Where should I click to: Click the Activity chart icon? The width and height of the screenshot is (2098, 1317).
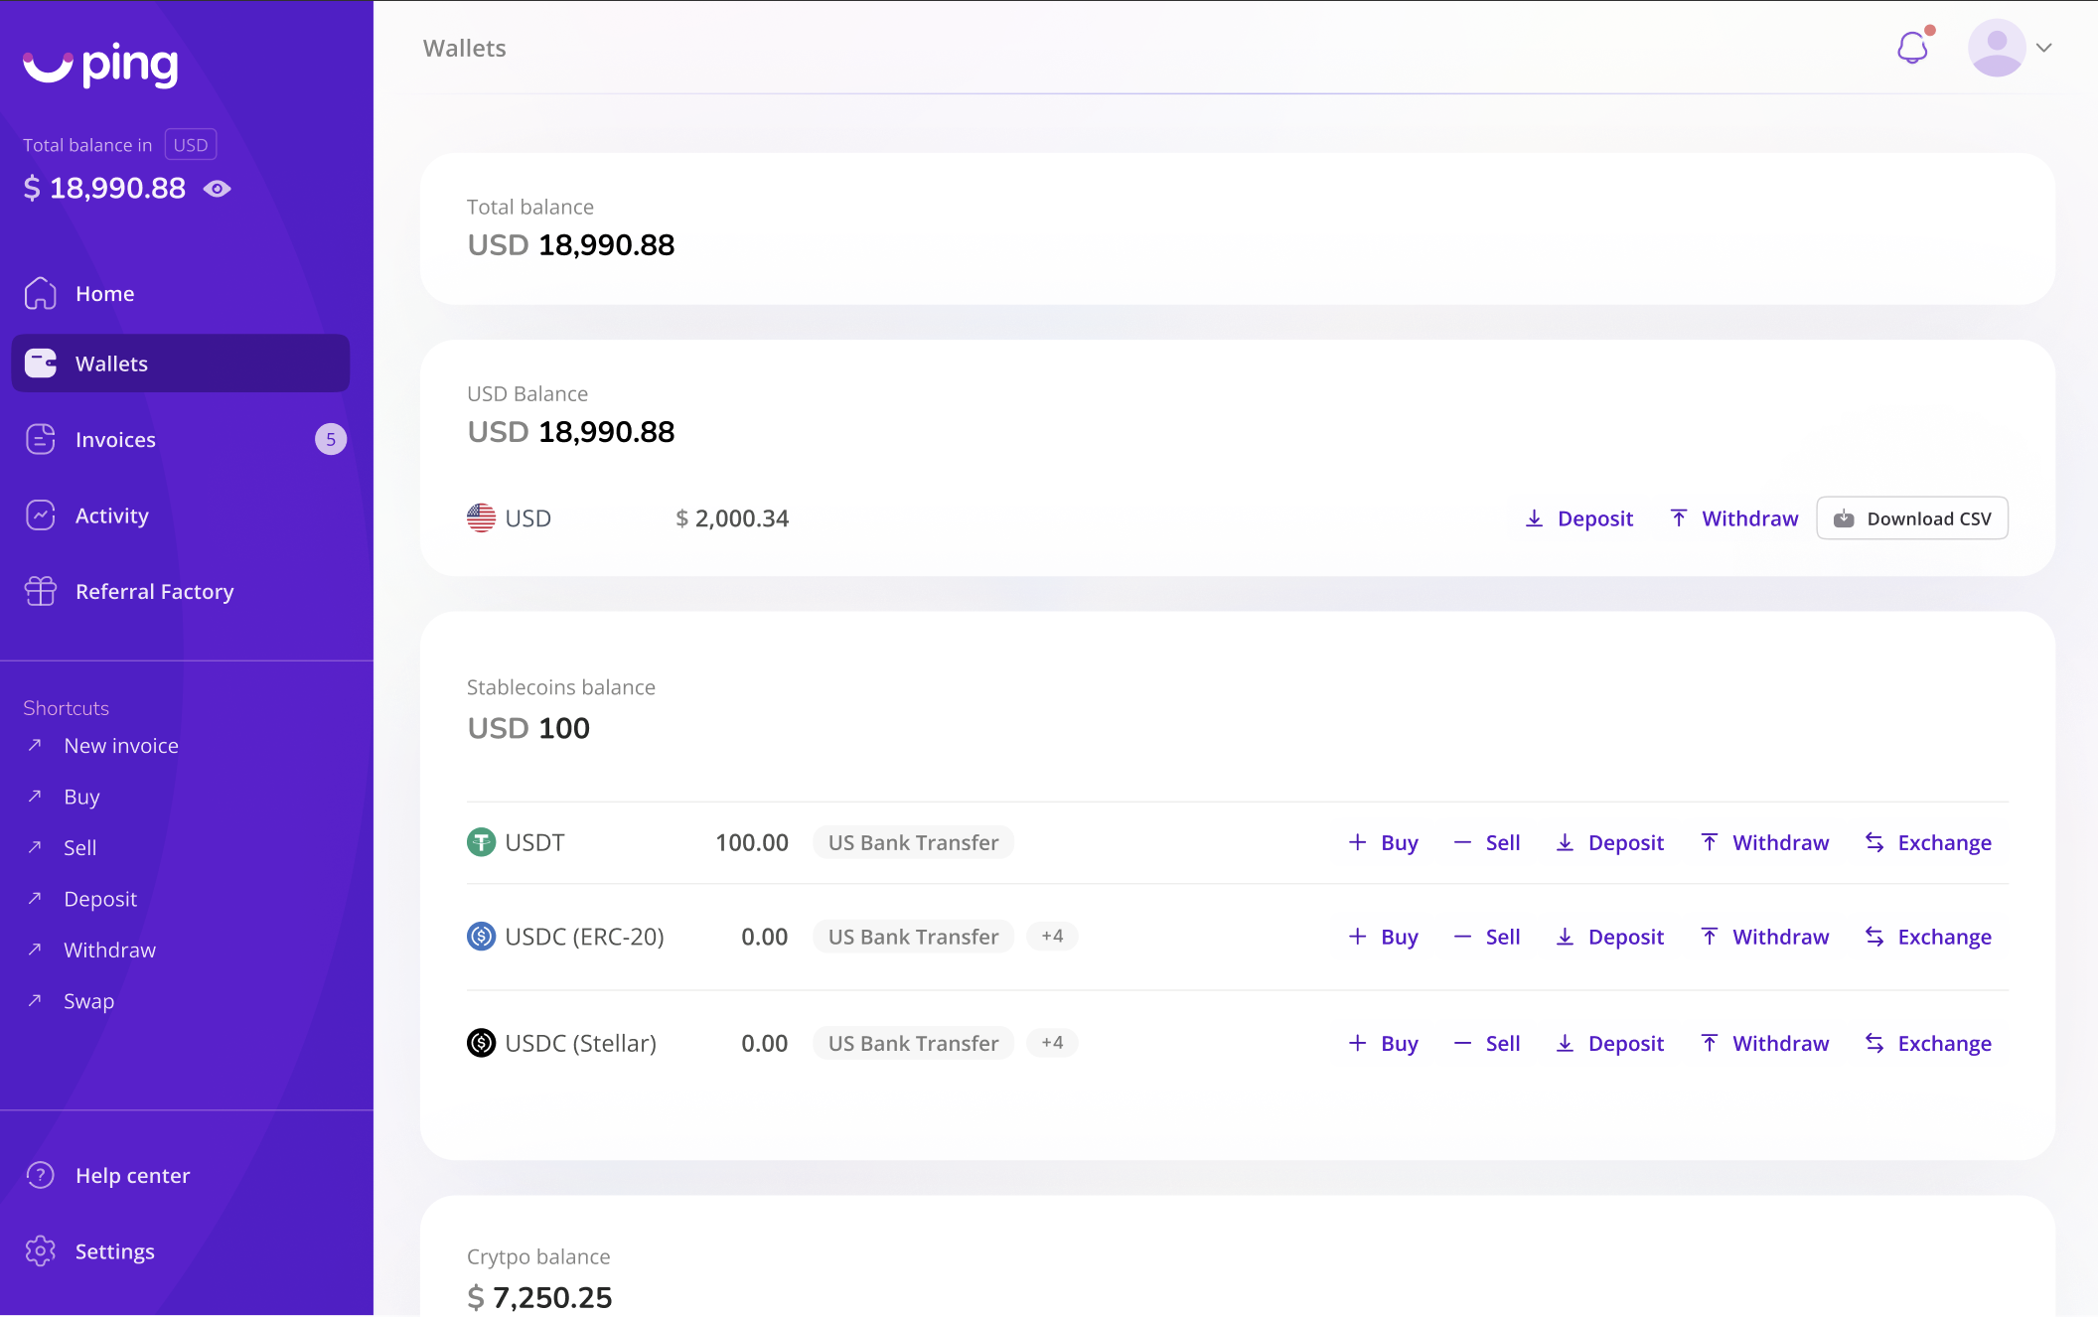41,515
